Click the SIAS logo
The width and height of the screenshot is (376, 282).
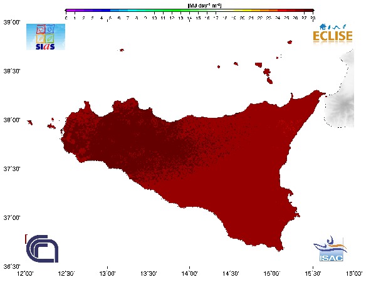[x=46, y=37]
